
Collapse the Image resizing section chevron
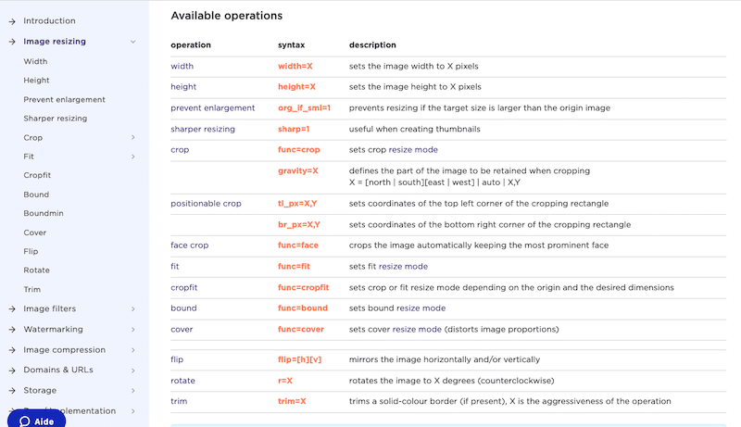tap(132, 42)
